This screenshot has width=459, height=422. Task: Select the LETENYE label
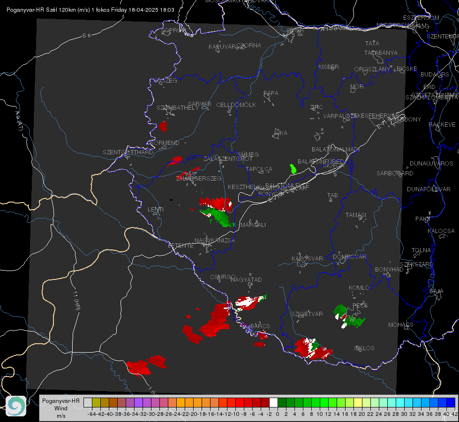click(x=181, y=246)
